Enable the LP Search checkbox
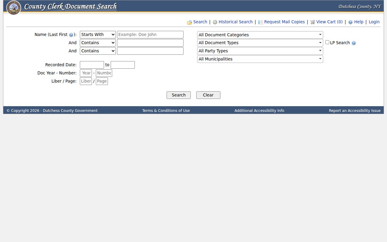387x242 pixels. pos(327,42)
